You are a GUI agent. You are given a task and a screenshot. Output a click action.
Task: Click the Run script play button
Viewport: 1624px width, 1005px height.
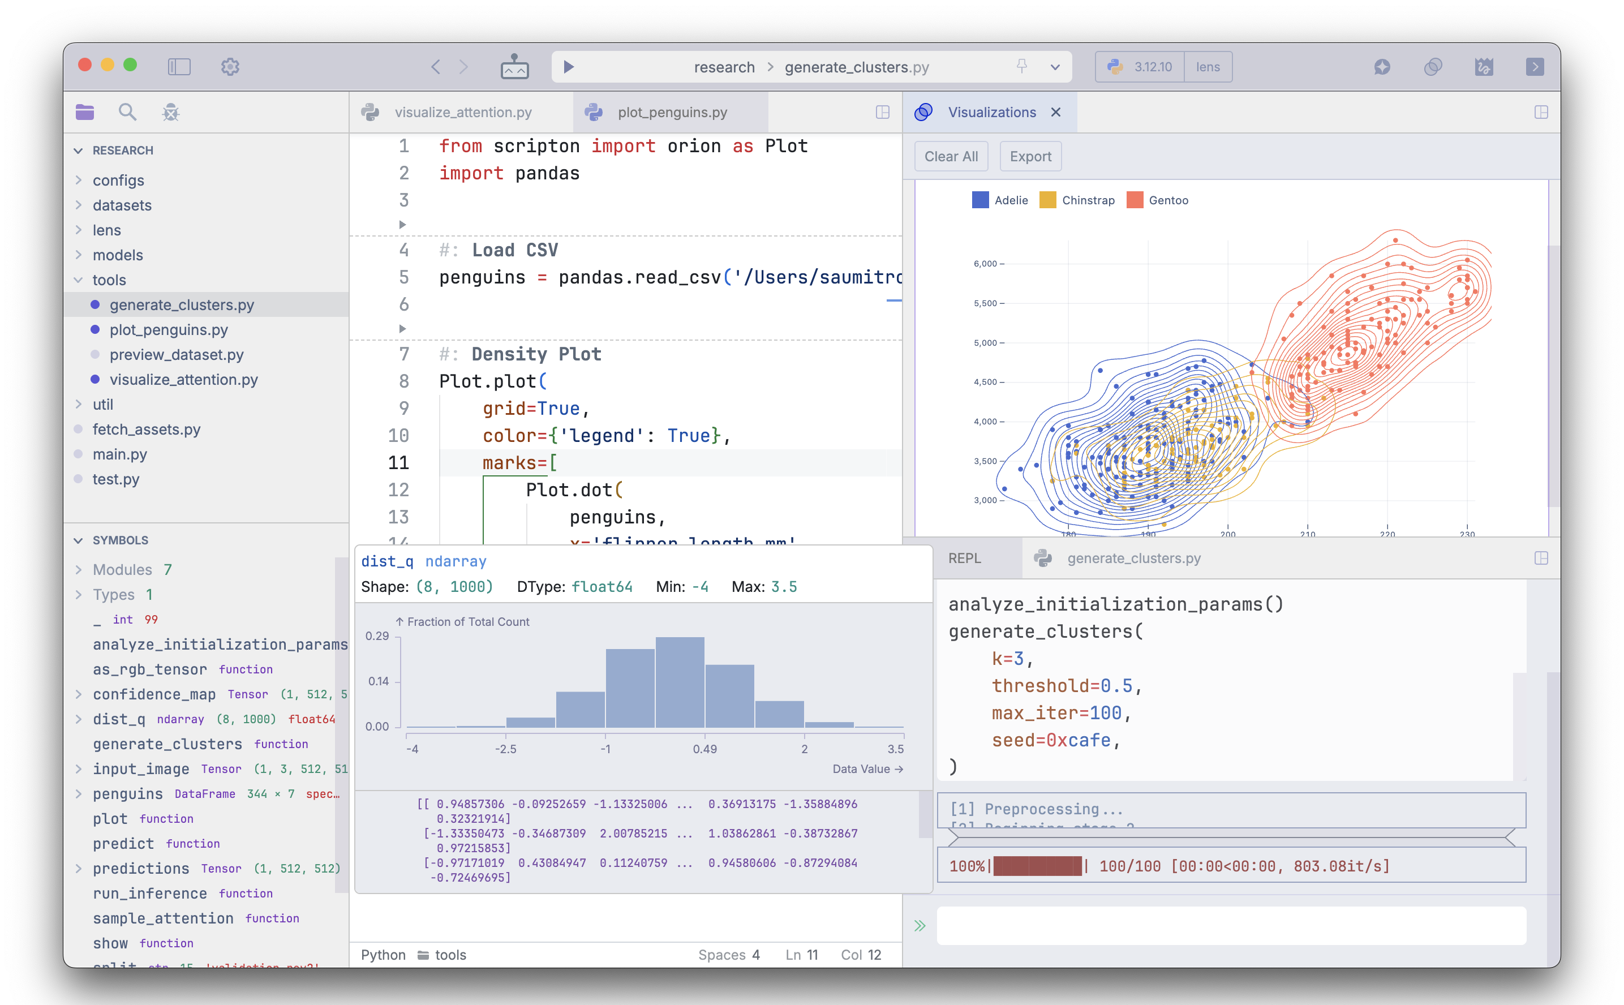click(569, 66)
